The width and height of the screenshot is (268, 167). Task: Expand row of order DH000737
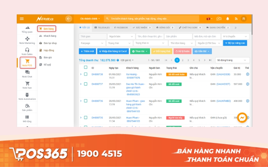tap(81, 84)
